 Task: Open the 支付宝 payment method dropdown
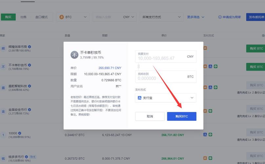(166, 98)
